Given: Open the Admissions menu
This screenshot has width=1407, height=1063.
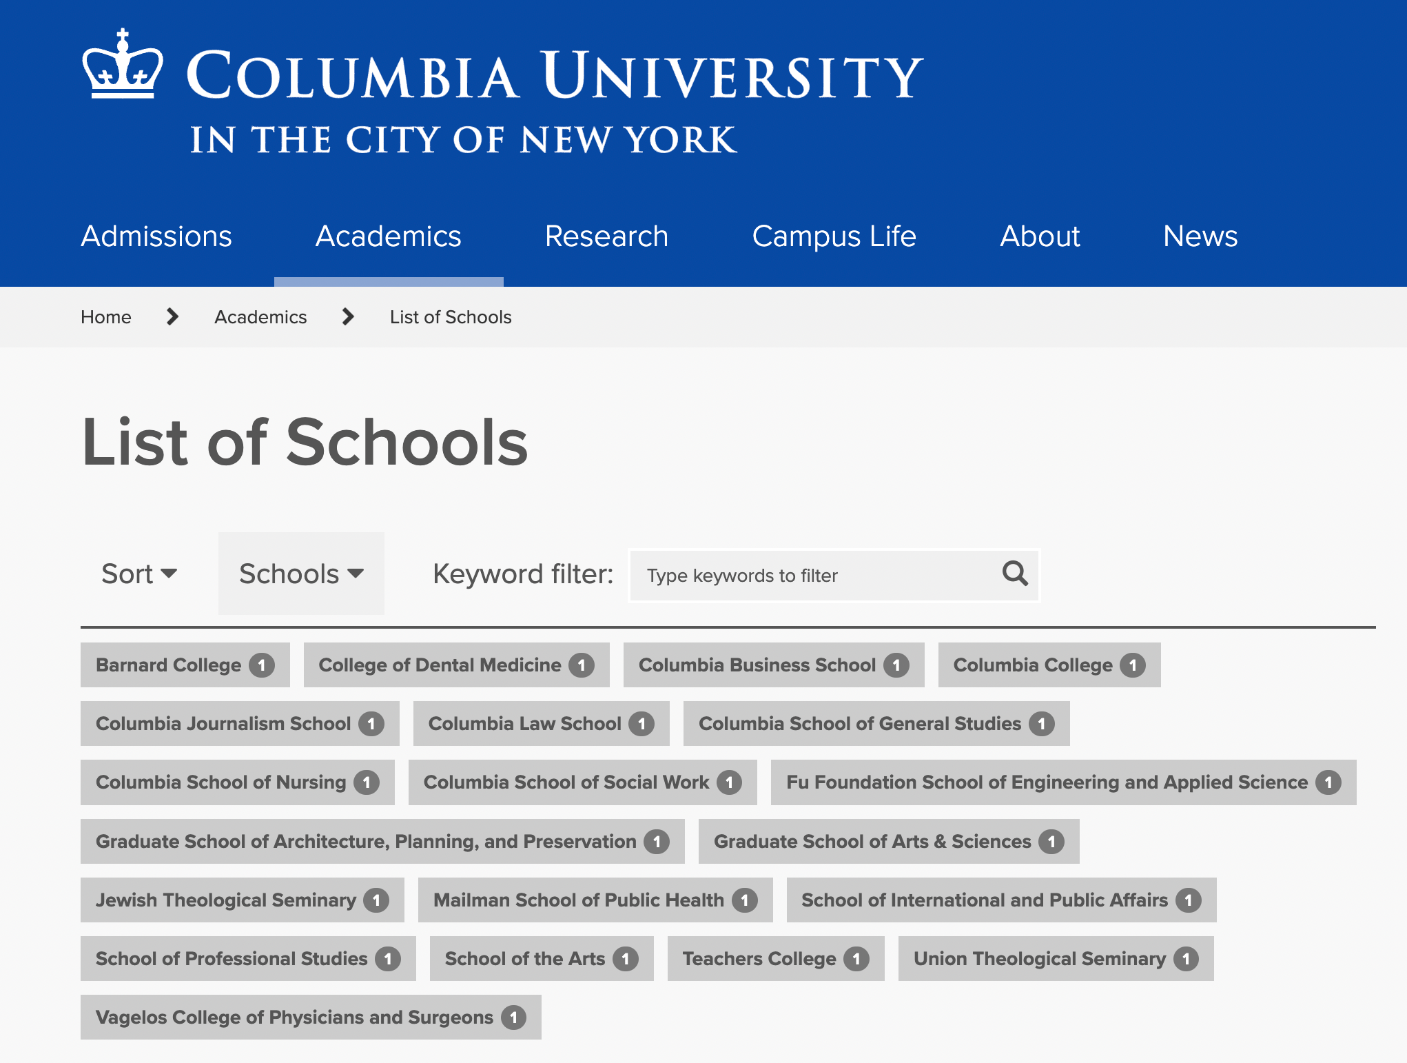Looking at the screenshot, I should [156, 236].
